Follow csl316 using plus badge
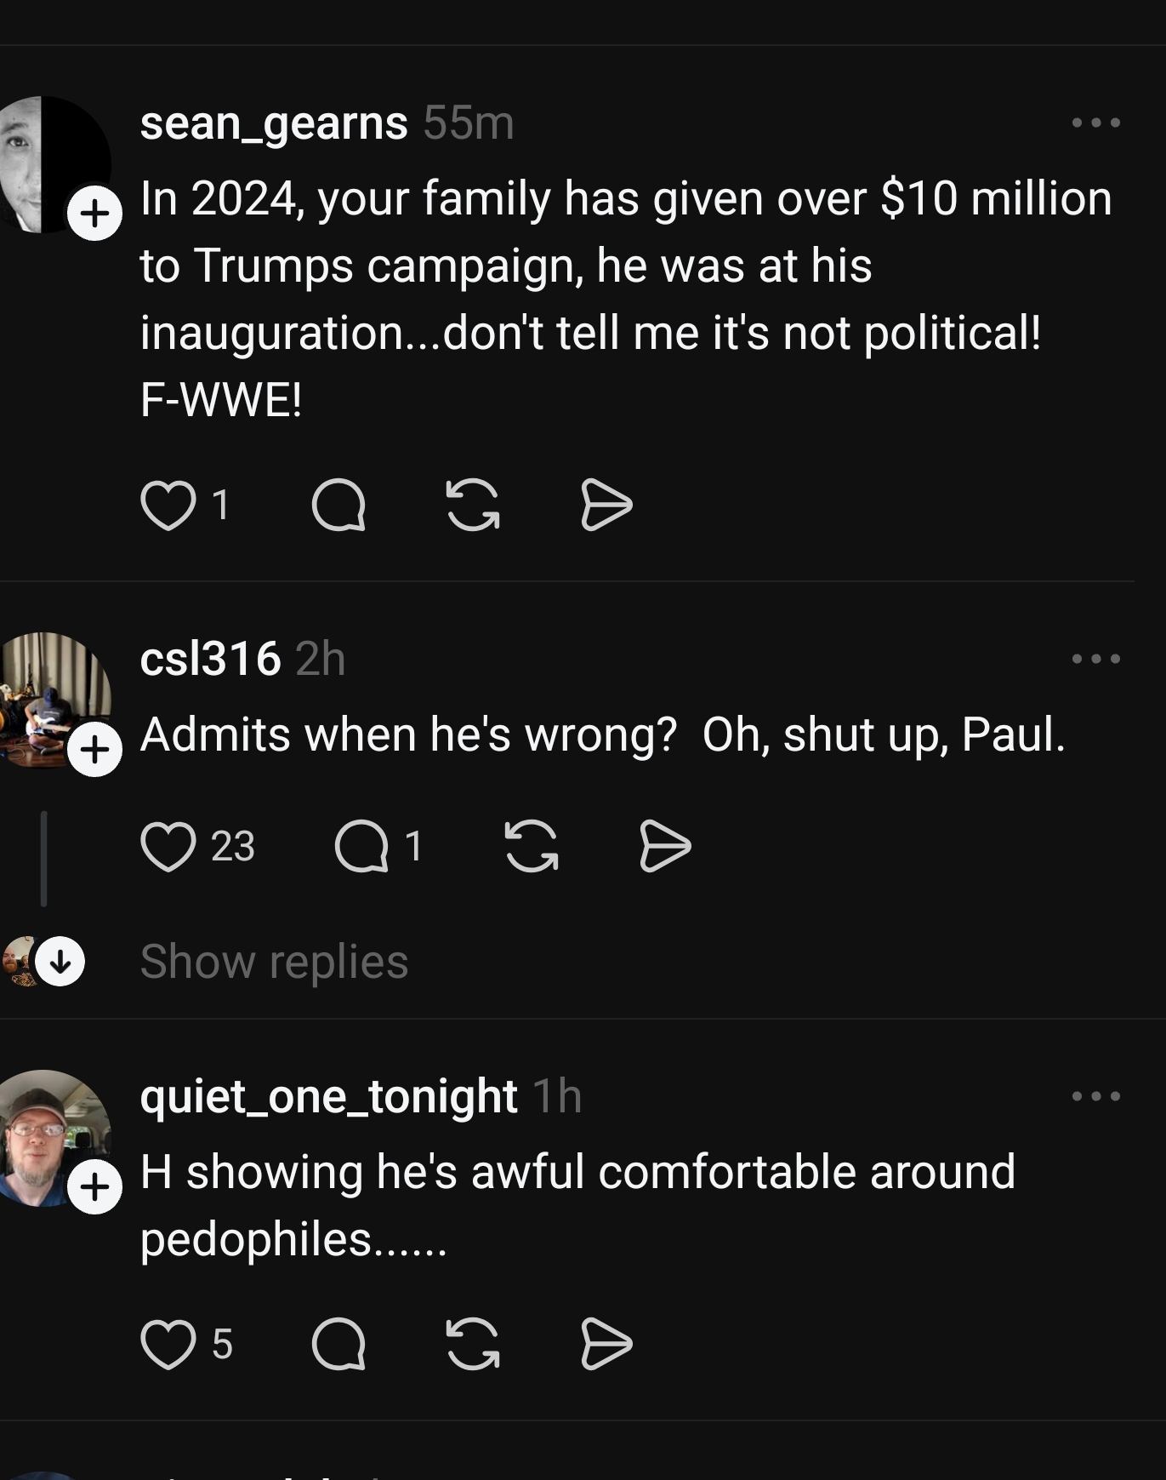This screenshot has height=1480, width=1166. click(x=94, y=750)
